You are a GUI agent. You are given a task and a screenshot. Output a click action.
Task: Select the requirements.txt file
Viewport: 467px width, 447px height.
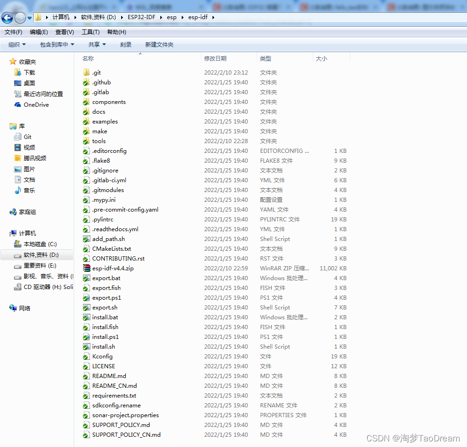click(114, 395)
